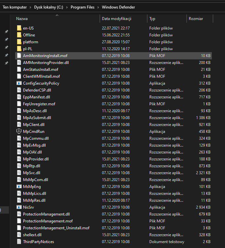Image resolution: width=225 pixels, height=248 pixels.
Task: Go to Dysk lokalny (C:) in the breadcrumb
Action: (49, 7)
